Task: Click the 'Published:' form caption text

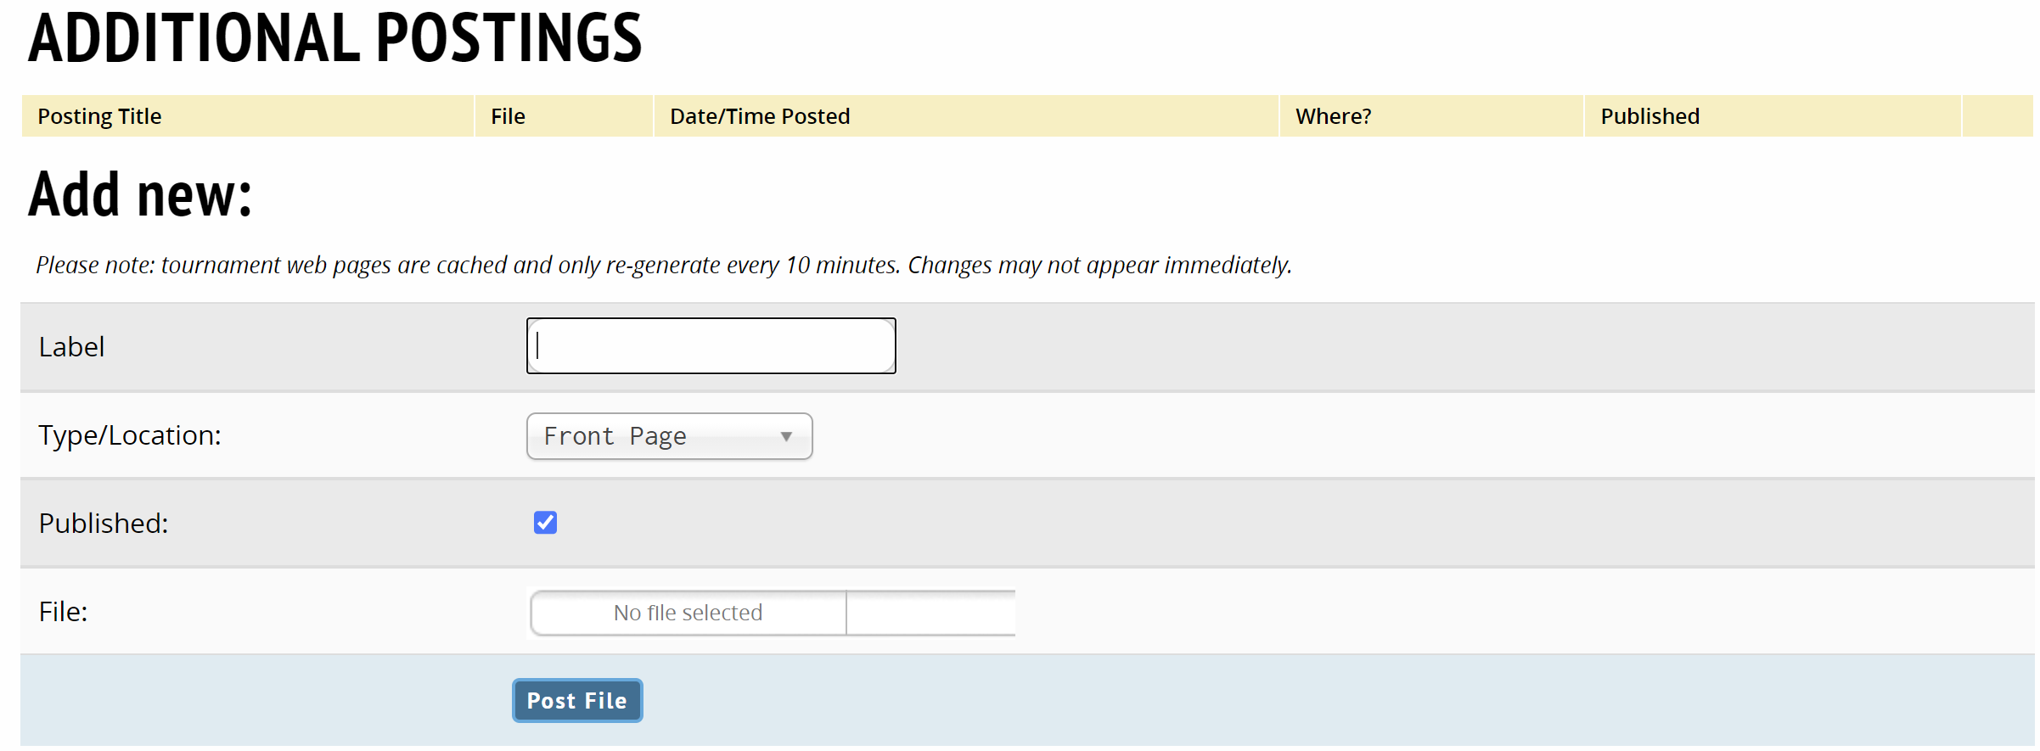Action: click(x=104, y=524)
